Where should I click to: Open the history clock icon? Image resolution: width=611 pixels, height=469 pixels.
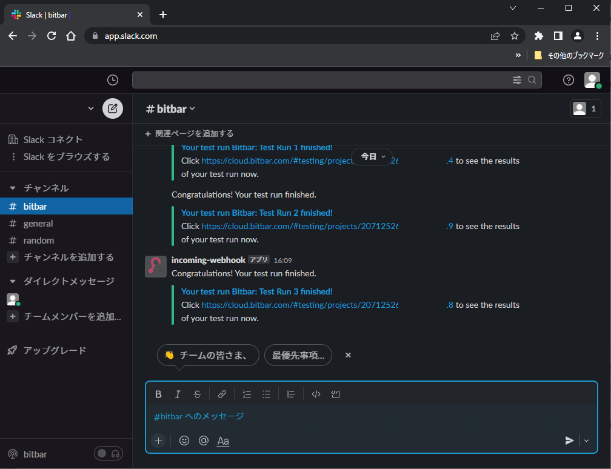coord(113,80)
